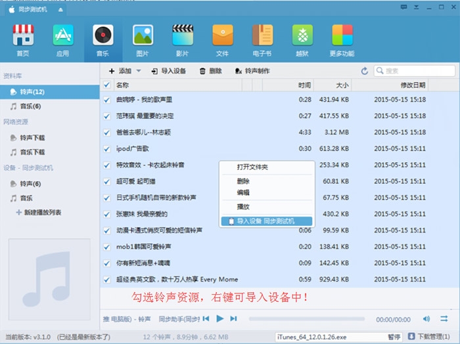Uncheck 爸爸去哪儿--林志颖 checkbox
460x344 pixels.
[x=106, y=133]
